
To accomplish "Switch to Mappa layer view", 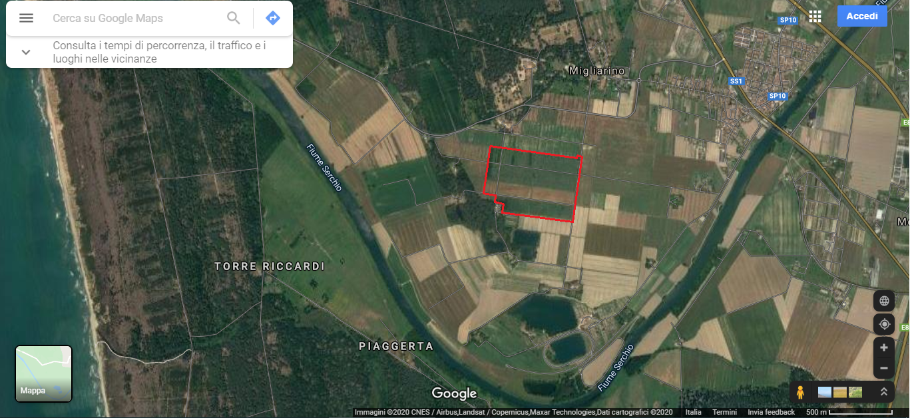I will tap(43, 373).
